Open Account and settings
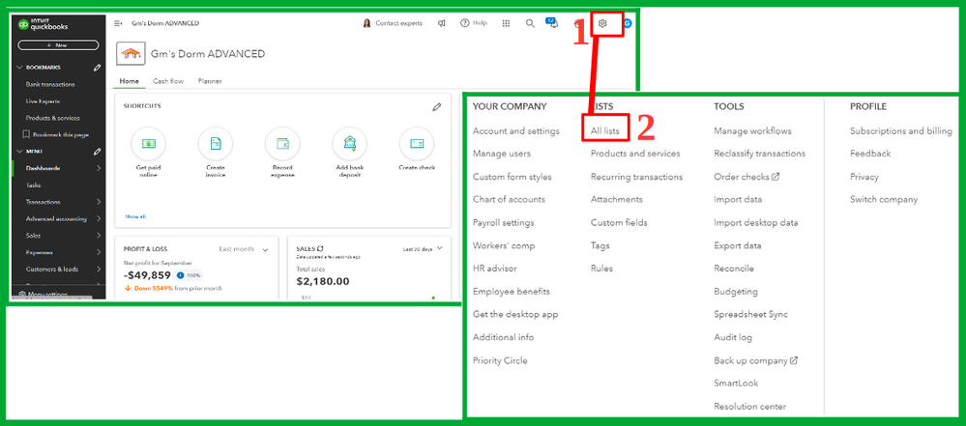The image size is (966, 426). (x=516, y=131)
